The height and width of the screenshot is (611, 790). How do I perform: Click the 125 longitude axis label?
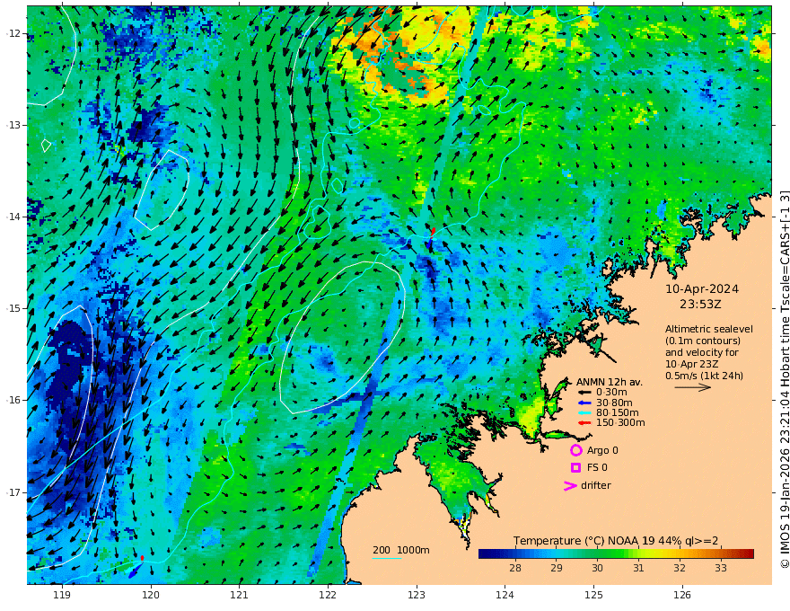[x=593, y=596]
